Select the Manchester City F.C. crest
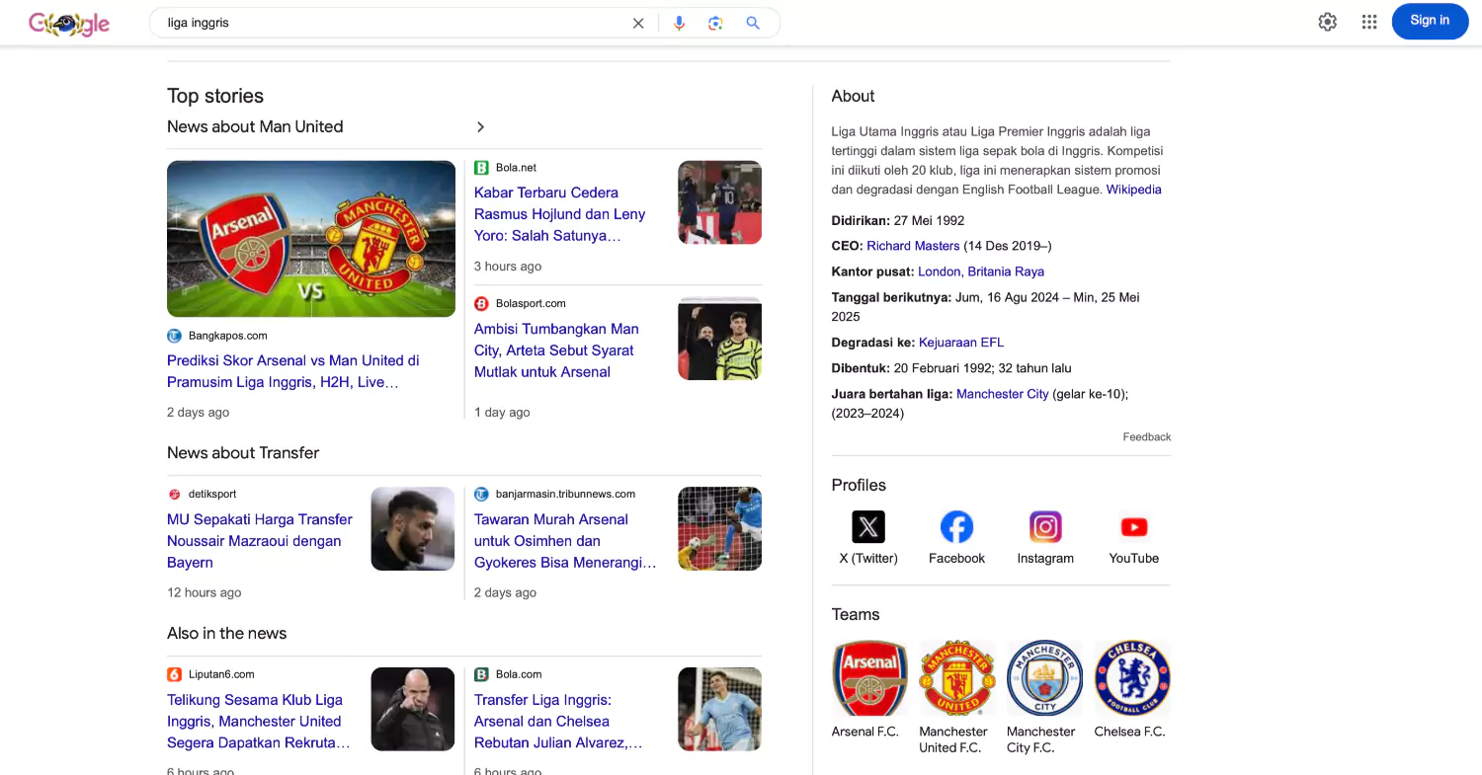This screenshot has height=775, width=1482. pyautogui.click(x=1045, y=678)
